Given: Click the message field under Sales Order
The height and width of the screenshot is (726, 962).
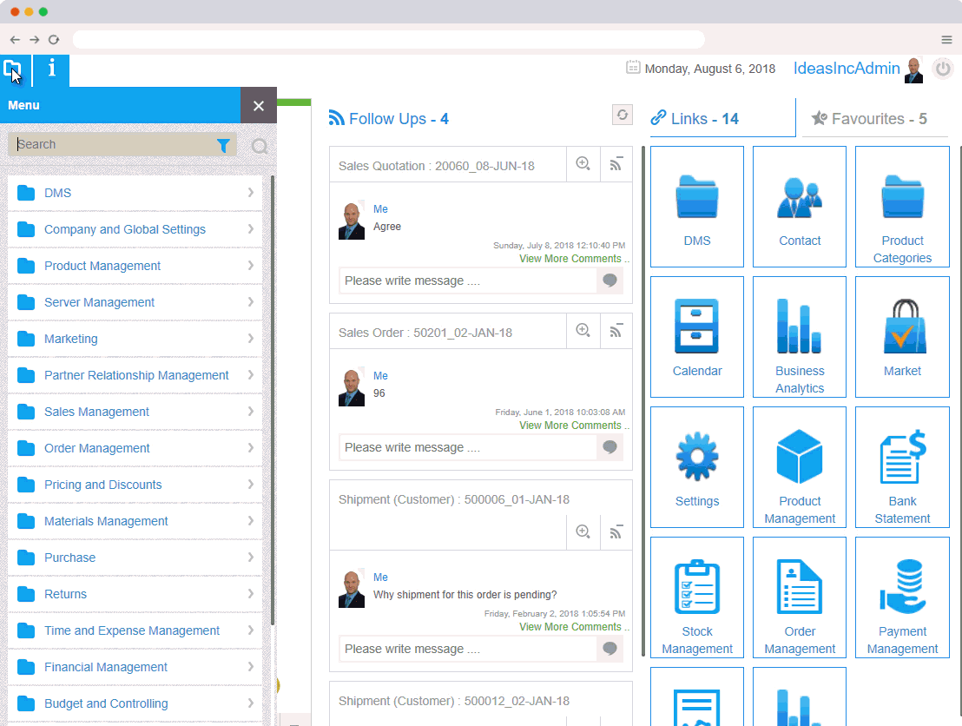Looking at the screenshot, I should pyautogui.click(x=467, y=447).
